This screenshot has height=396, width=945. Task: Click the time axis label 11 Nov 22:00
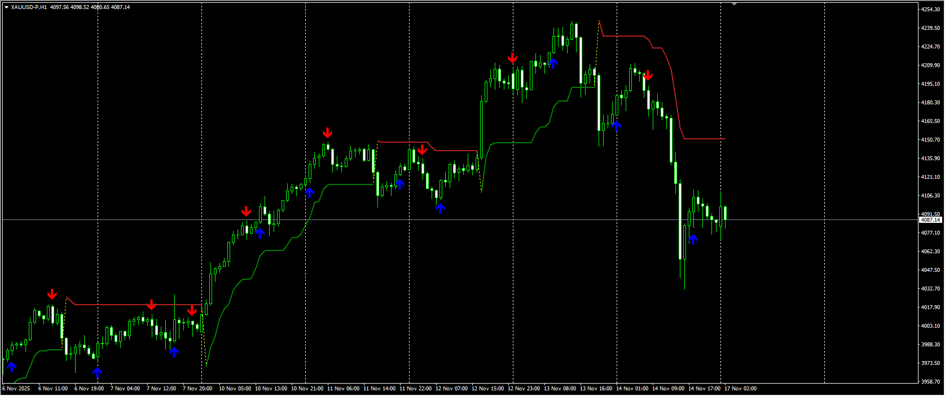pyautogui.click(x=415, y=389)
